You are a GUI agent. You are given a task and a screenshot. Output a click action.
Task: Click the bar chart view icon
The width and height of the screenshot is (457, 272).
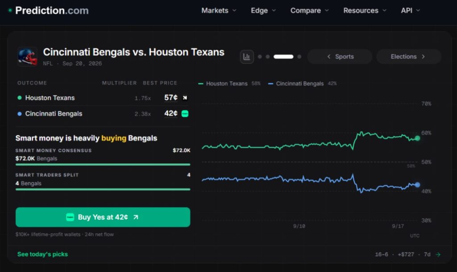246,57
